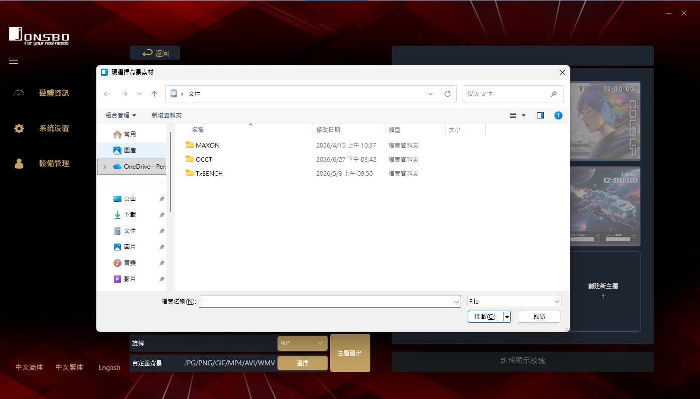Sort by 修改日期 column header
The width and height of the screenshot is (700, 399).
click(x=328, y=129)
